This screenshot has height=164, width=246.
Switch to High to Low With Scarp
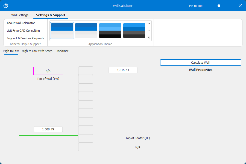pos(37,51)
